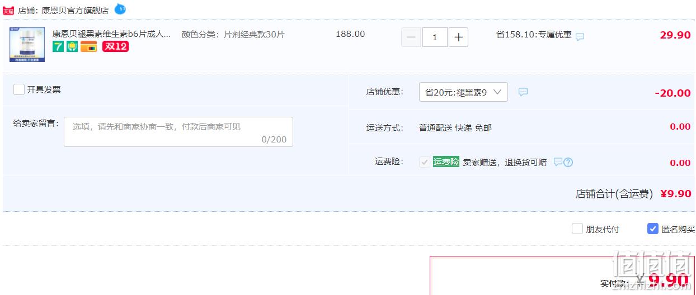
Task: Click 颜色分类：片剂经典款30片 text
Action: tap(233, 34)
